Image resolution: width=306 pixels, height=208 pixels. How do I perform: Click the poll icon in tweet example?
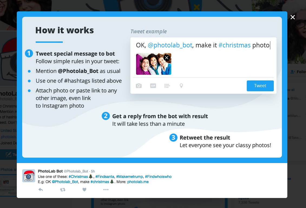tap(167, 86)
